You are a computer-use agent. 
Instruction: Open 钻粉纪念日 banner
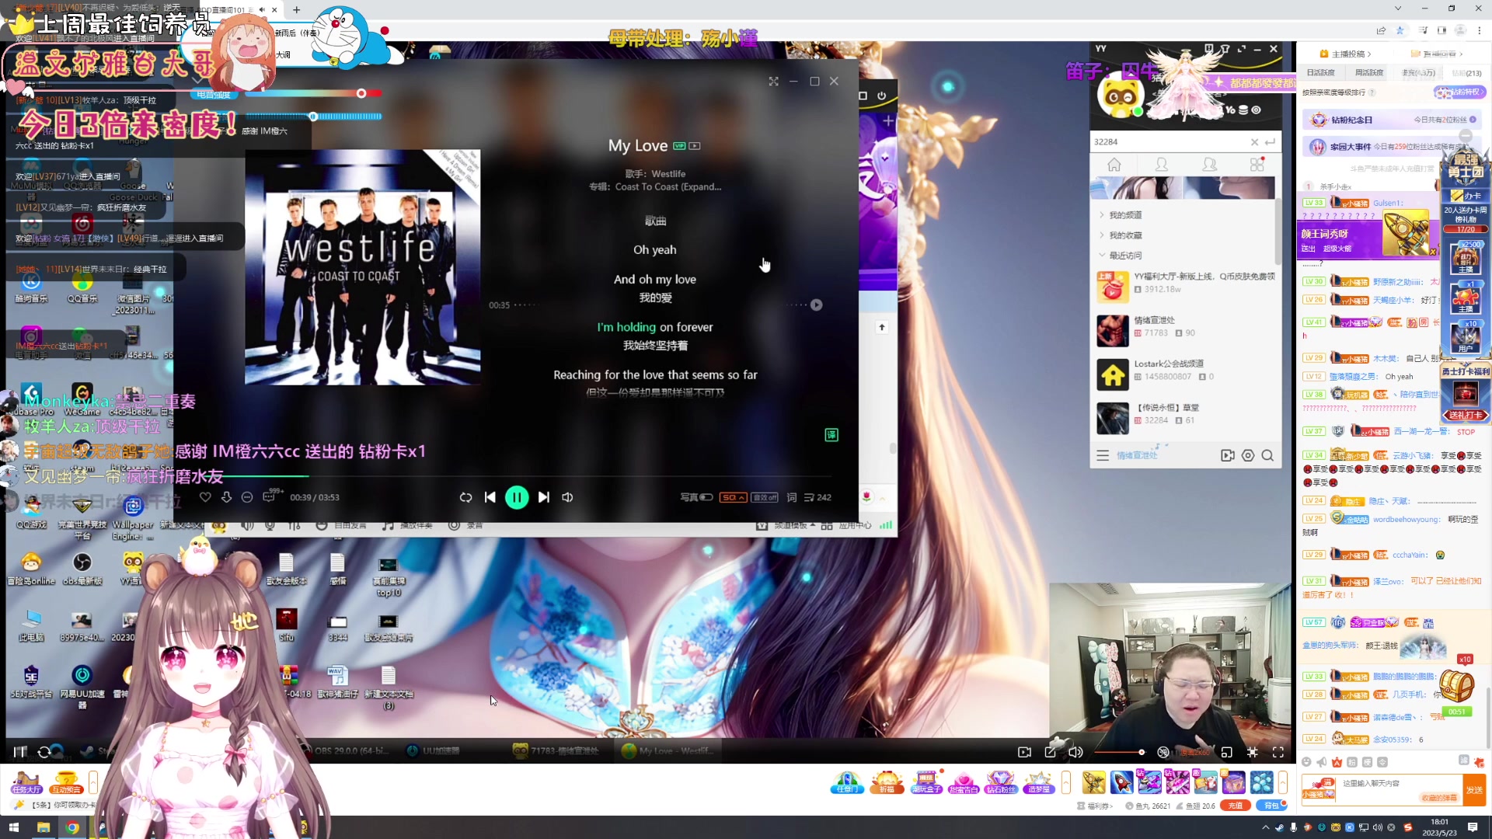1391,120
